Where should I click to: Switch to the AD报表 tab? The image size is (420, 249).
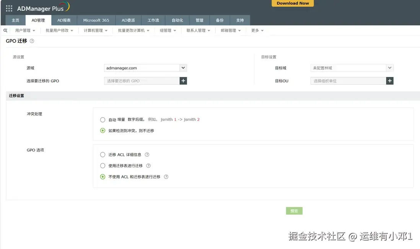tap(64, 20)
